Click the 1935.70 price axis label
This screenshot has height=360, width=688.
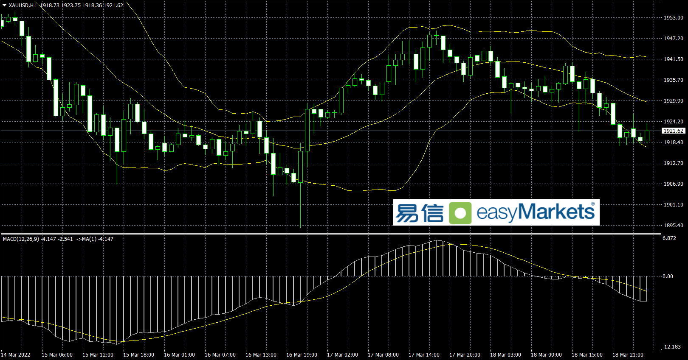673,80
